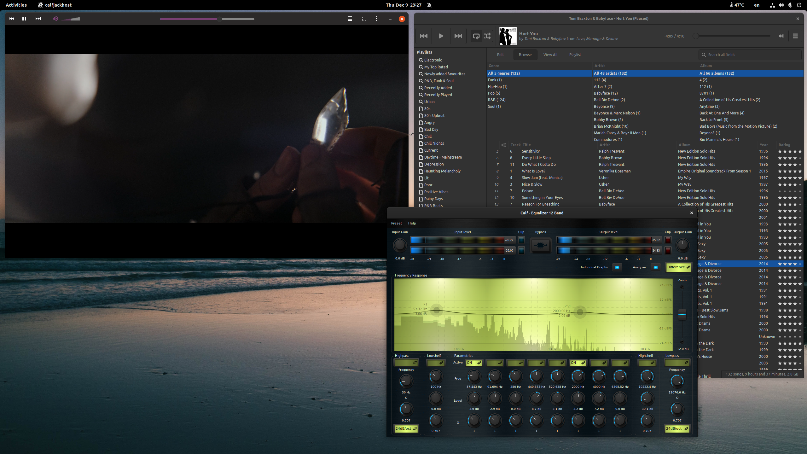Toggle repeat in Rhythmbox
The width and height of the screenshot is (807, 454).
click(476, 36)
